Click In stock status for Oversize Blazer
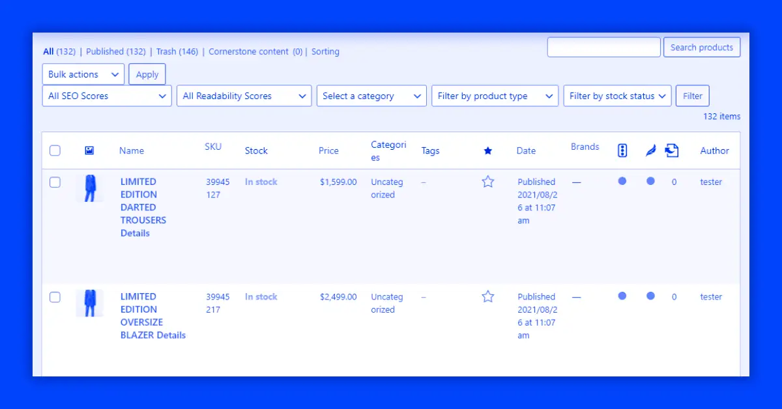 (x=261, y=296)
